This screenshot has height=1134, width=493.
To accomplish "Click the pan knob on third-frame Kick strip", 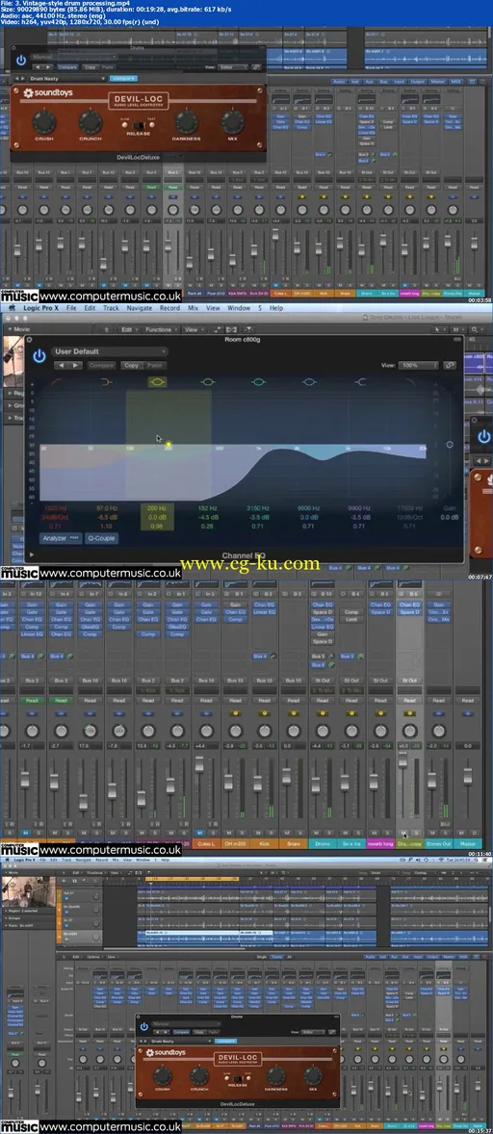I will [265, 731].
